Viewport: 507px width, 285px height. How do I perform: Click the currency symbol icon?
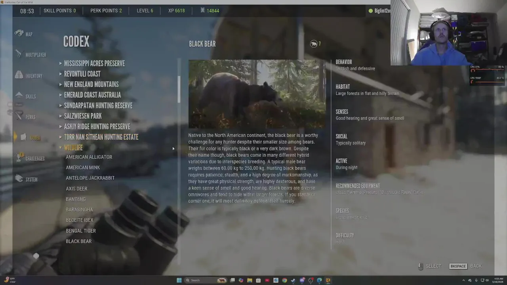point(202,10)
